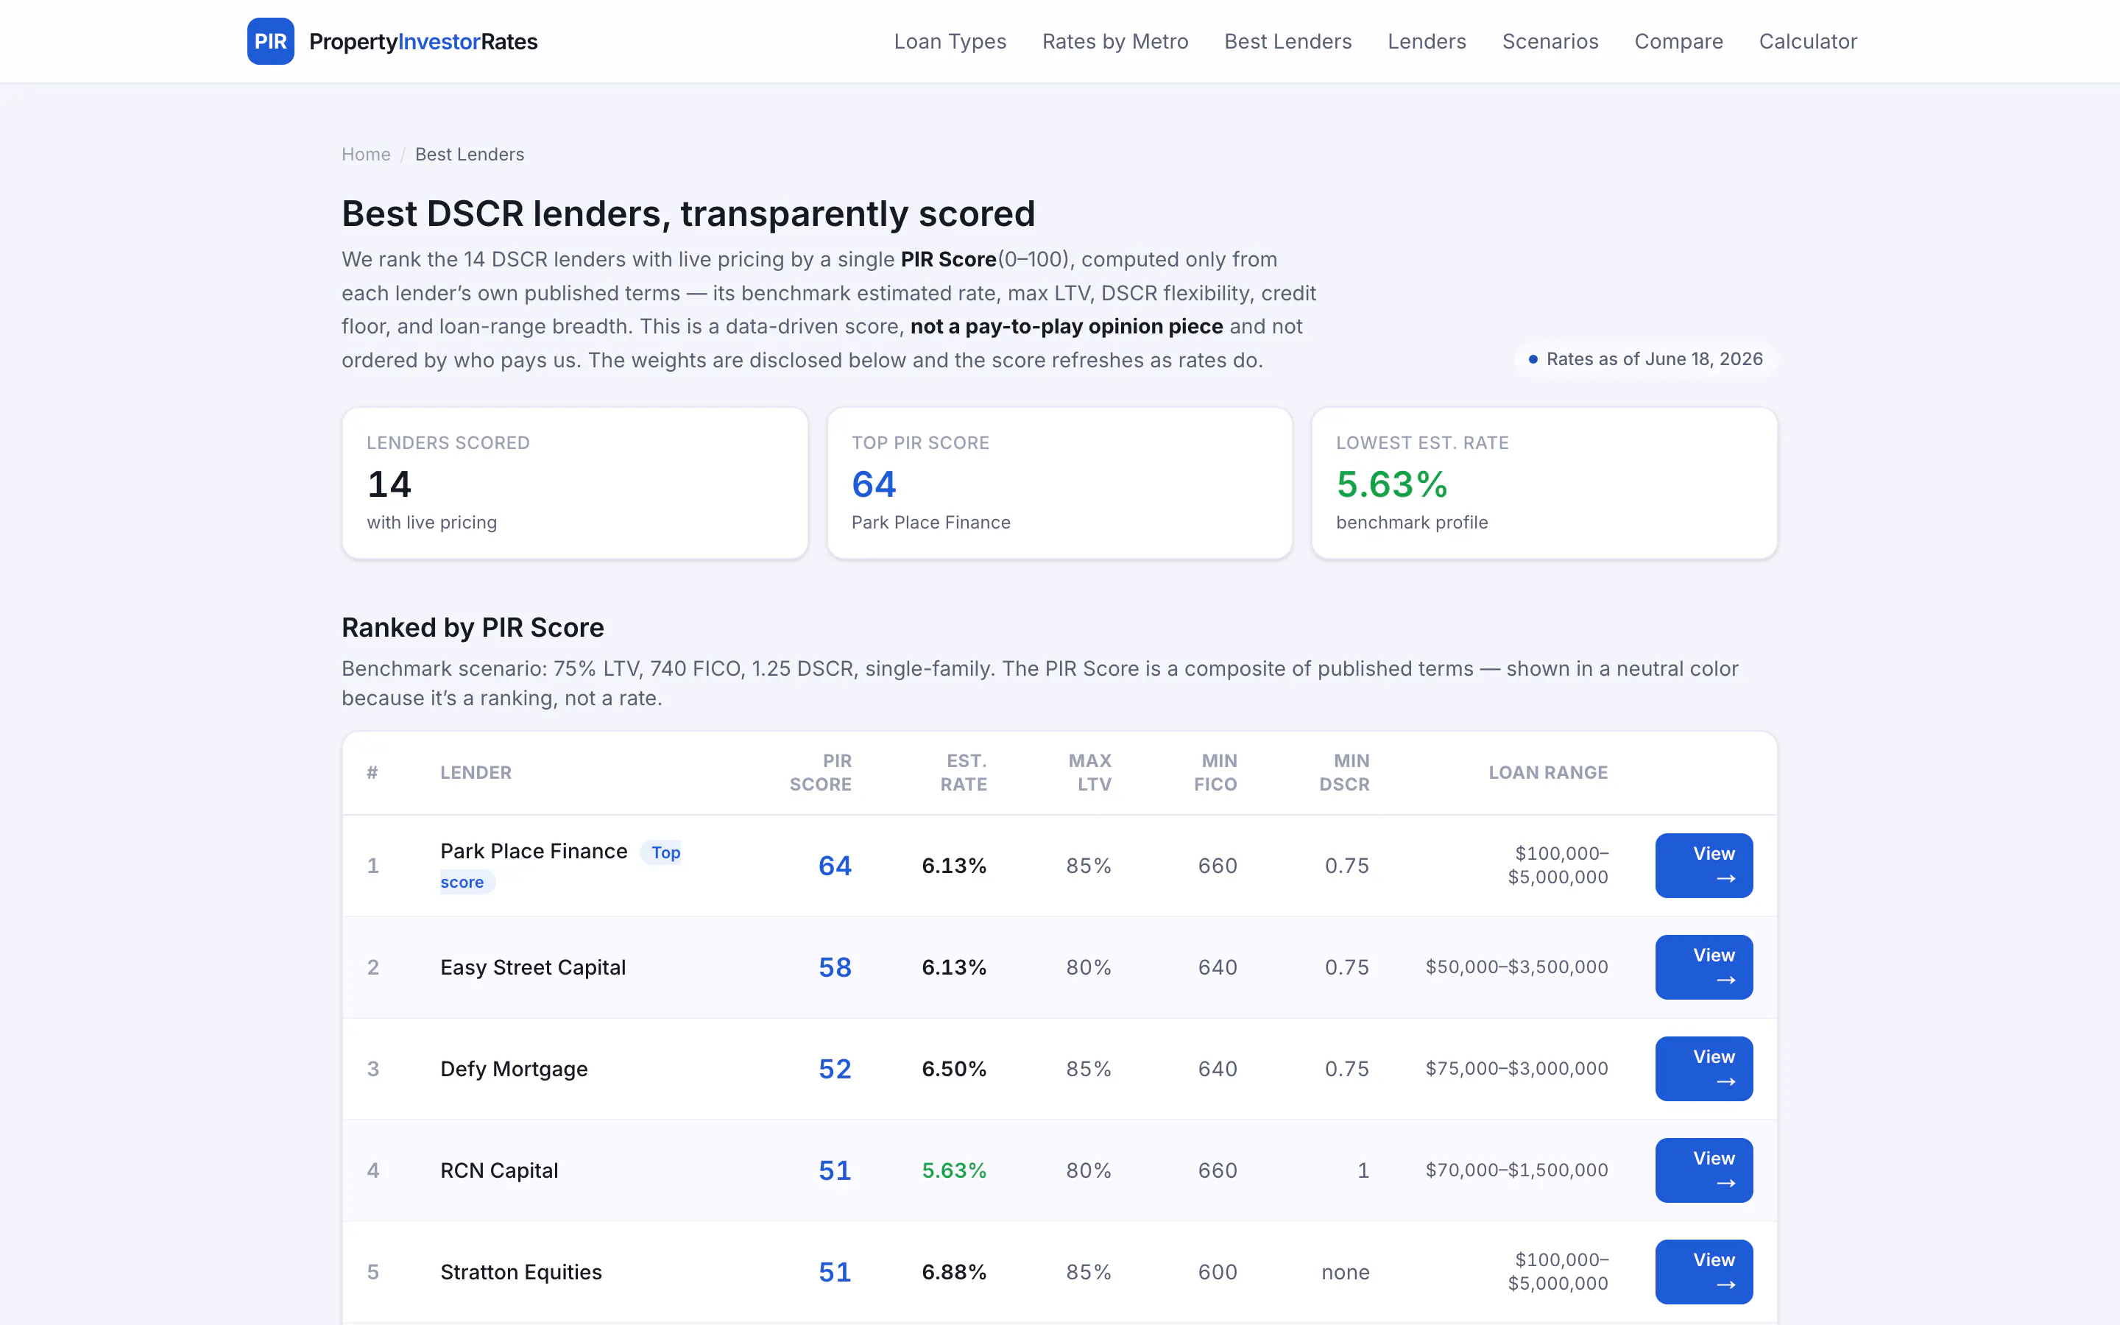Open the Calculator nav link
Viewport: 2120px width, 1325px height.
point(1808,41)
